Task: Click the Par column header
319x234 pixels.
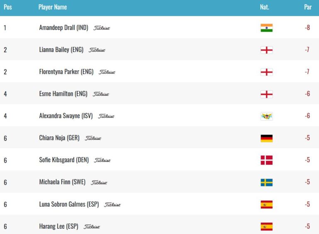Action: (x=308, y=7)
